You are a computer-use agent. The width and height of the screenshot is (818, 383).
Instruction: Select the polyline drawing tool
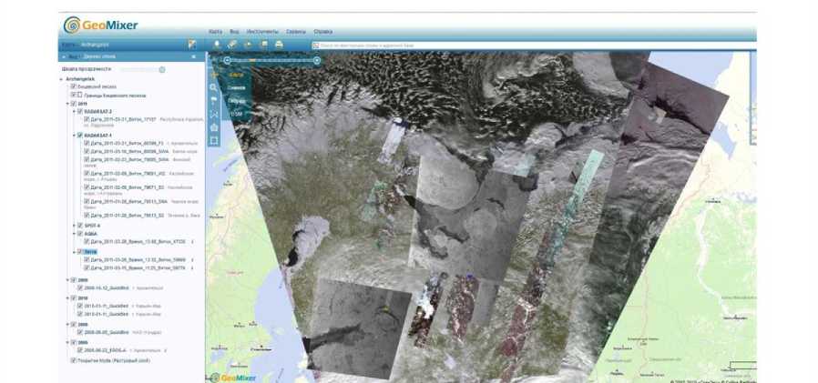213,114
